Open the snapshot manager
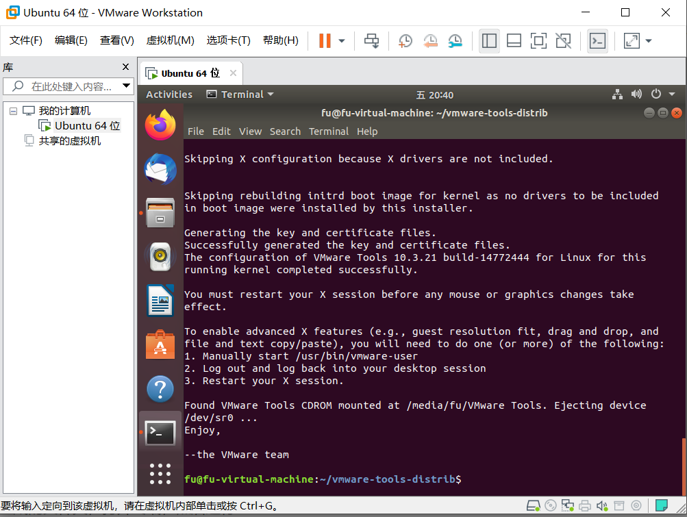The image size is (687, 517). coord(455,41)
